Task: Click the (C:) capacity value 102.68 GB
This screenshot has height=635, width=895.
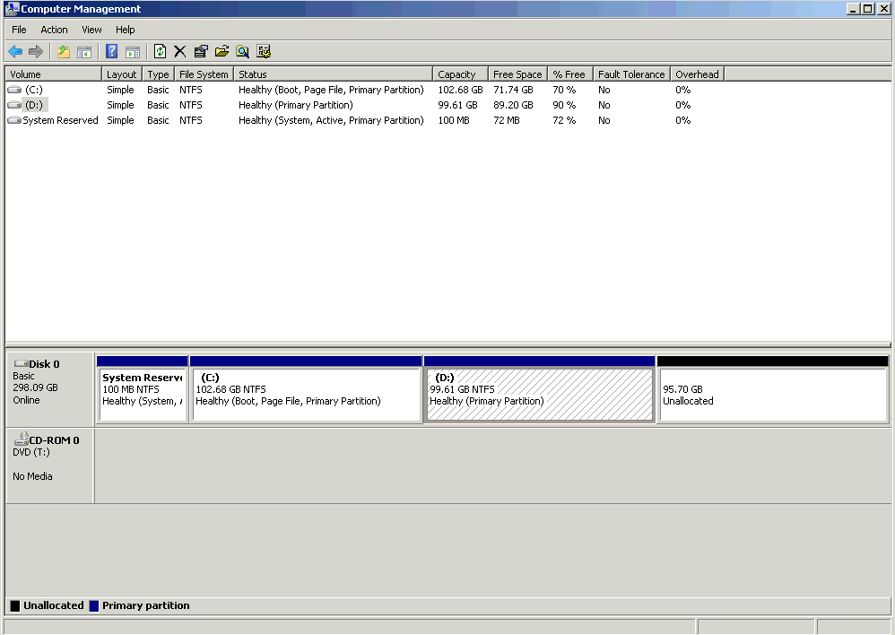Action: point(460,90)
